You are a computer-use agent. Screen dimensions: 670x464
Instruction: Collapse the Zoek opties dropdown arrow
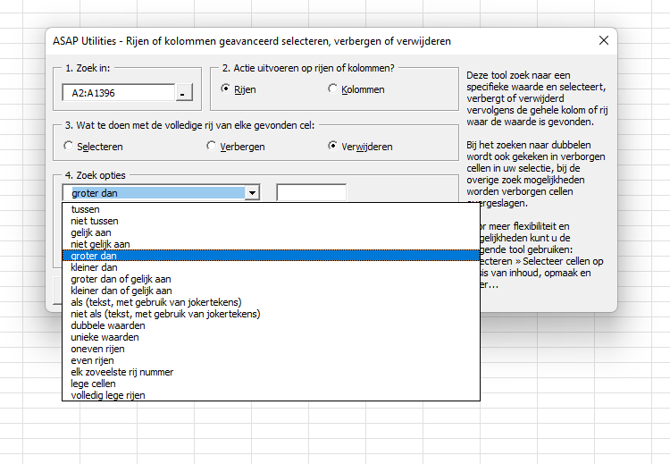point(252,193)
